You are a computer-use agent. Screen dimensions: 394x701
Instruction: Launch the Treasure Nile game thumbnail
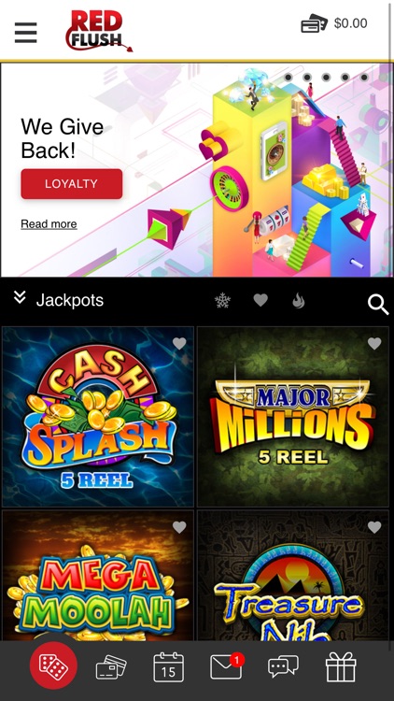293,576
